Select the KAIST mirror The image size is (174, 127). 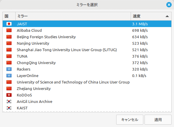click(87, 108)
